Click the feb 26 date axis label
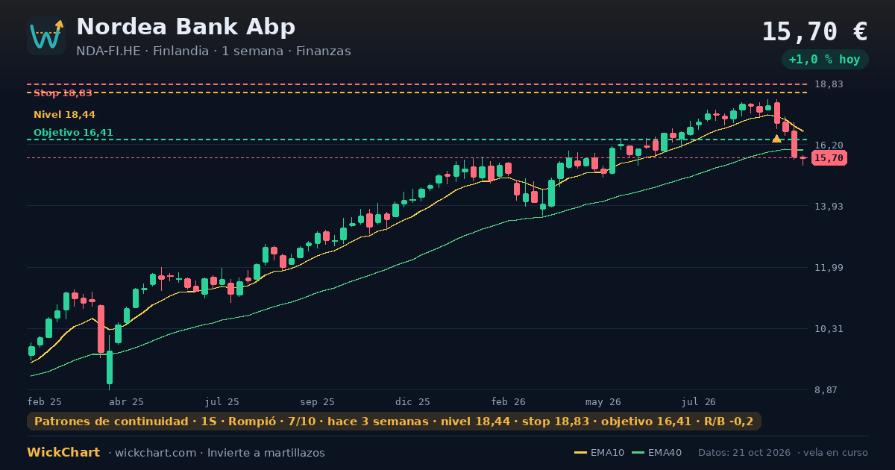 (509, 401)
